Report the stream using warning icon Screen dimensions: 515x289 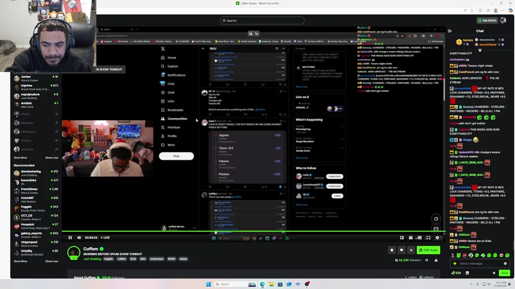coord(436,260)
